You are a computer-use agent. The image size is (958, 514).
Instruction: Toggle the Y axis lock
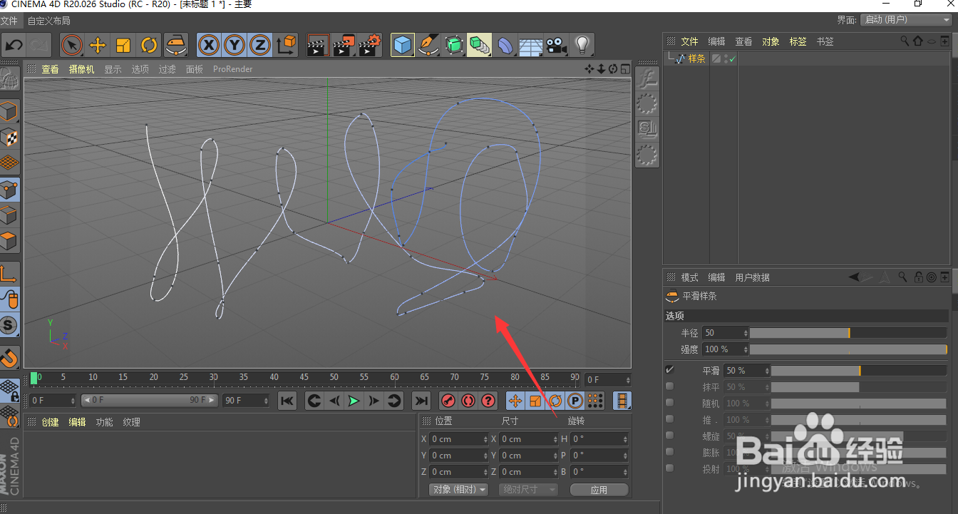235,46
